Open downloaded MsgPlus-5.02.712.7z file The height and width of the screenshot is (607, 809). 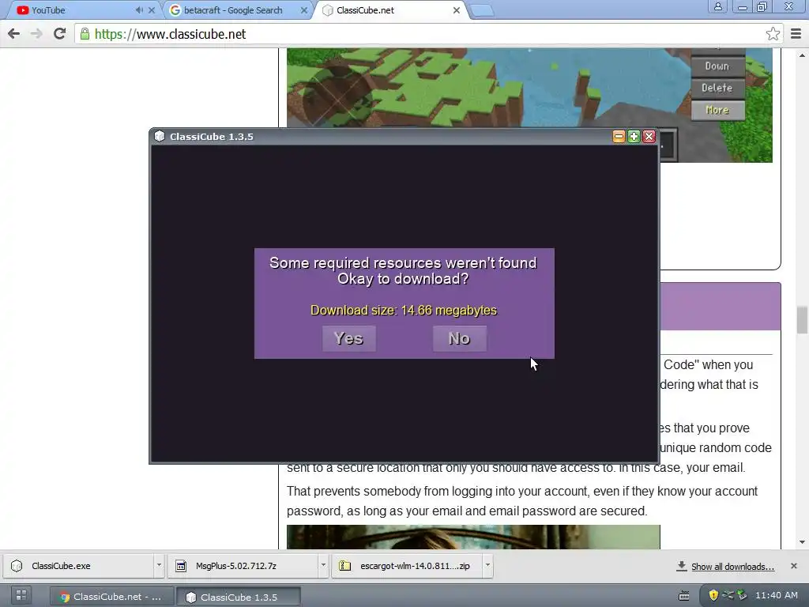pos(243,566)
